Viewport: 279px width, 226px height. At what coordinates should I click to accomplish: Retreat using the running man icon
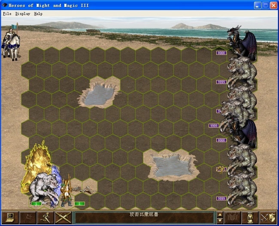click(45, 217)
